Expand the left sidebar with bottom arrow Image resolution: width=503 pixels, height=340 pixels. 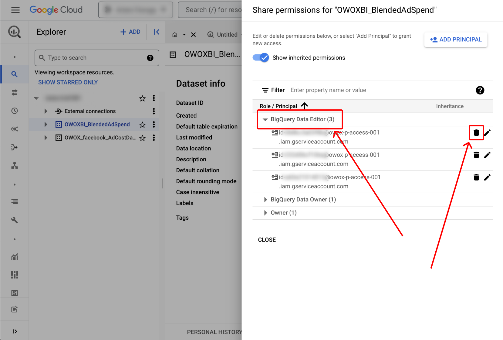(15, 331)
